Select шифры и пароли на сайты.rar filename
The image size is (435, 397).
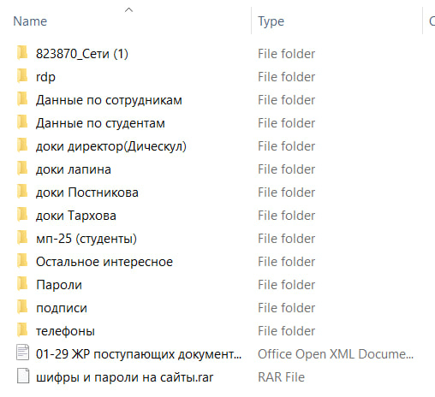[124, 377]
